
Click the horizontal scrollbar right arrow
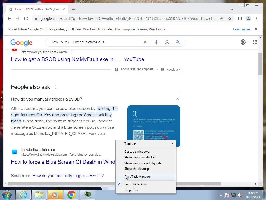click(x=256, y=184)
